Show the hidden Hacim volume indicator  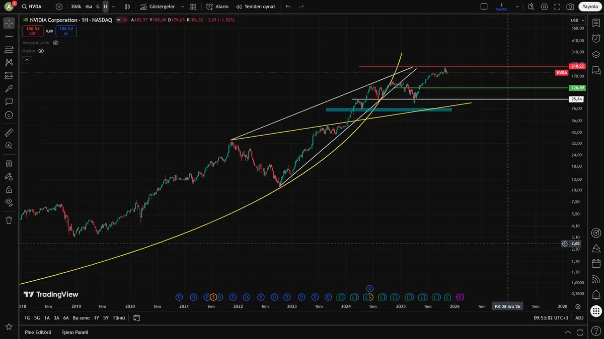(41, 51)
